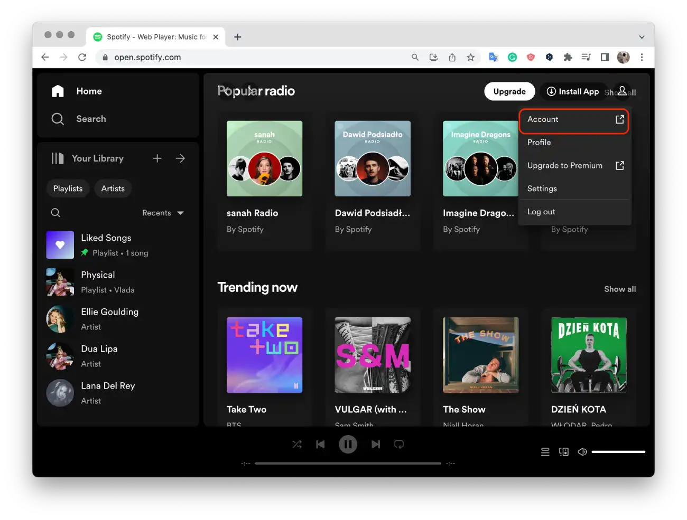
Task: Open the Liked Songs playlist
Action: (x=118, y=245)
